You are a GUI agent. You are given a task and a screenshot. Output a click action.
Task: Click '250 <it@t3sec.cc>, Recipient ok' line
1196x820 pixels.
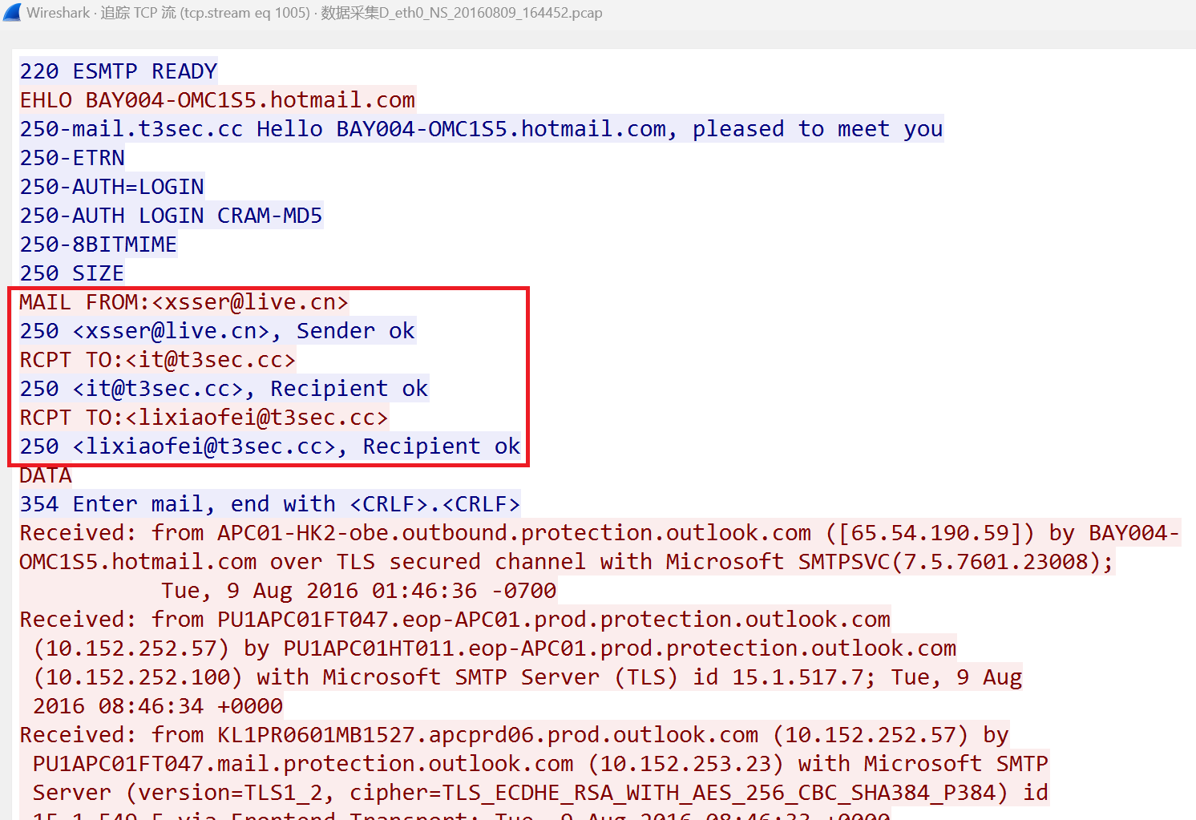[x=224, y=389]
